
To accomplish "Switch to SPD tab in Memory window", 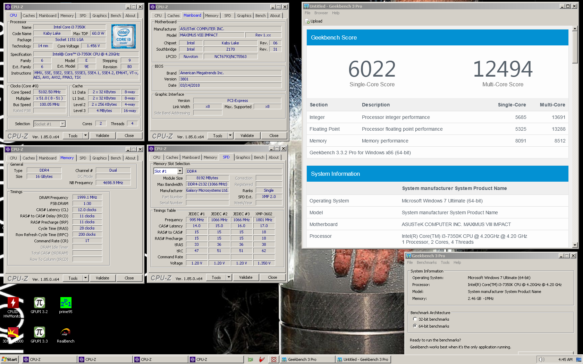I will point(83,158).
